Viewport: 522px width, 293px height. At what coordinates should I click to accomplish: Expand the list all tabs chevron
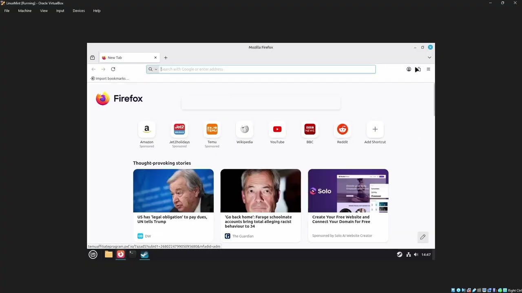click(x=429, y=57)
